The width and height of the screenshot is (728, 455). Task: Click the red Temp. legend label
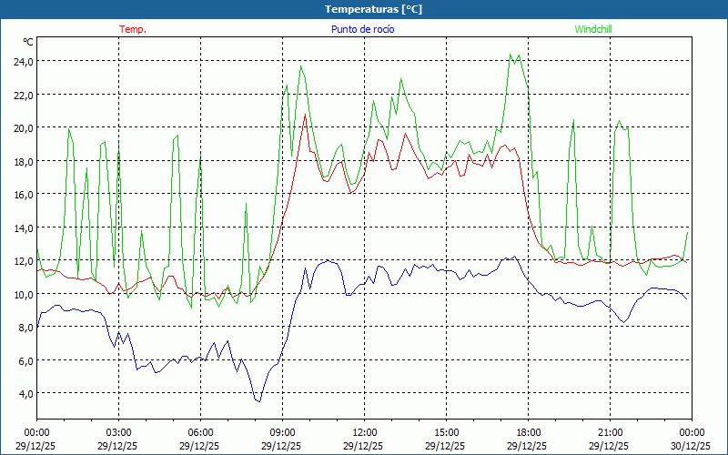(x=133, y=29)
